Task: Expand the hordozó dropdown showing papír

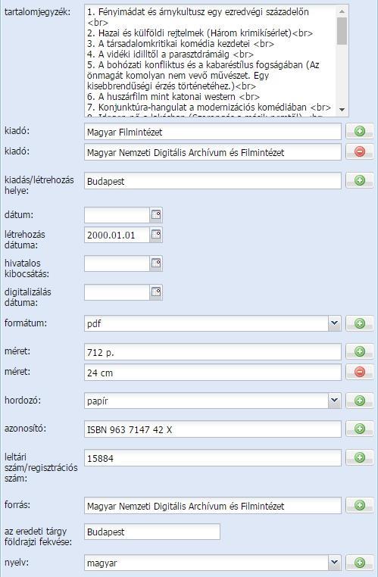Action: click(334, 401)
